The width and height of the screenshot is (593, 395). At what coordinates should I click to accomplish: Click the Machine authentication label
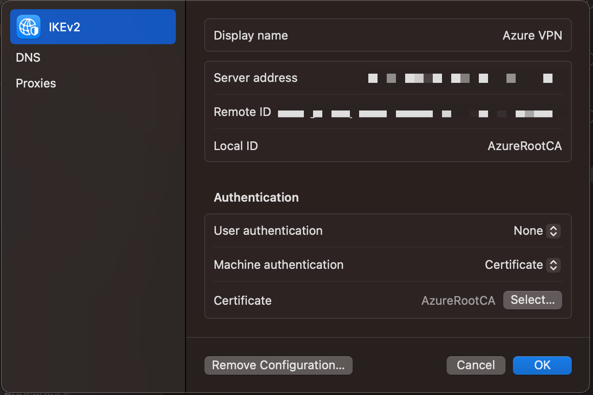tap(279, 265)
